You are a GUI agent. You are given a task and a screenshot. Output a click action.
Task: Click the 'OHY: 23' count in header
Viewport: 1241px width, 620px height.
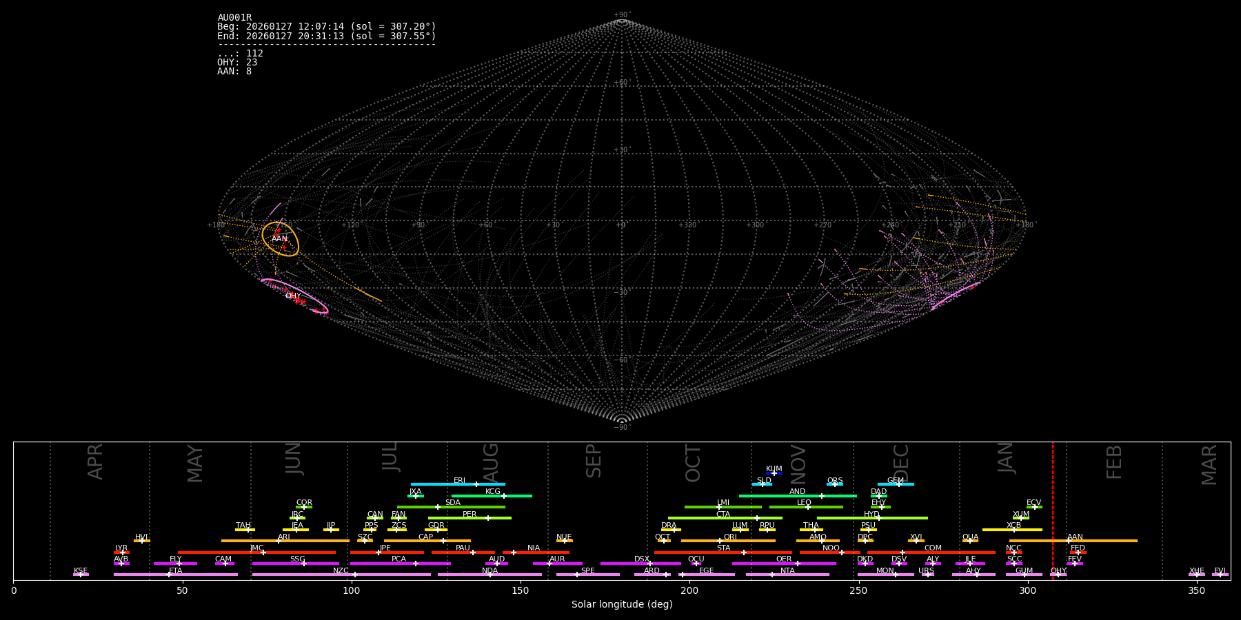pyautogui.click(x=237, y=63)
